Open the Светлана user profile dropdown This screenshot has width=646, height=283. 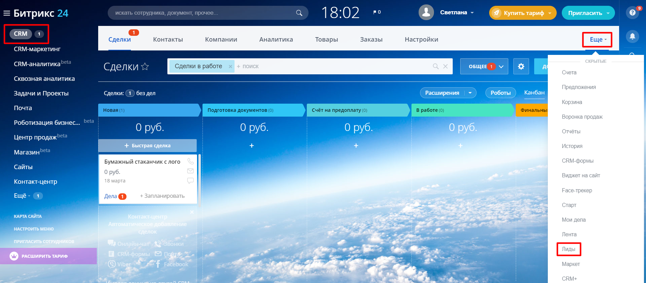[x=457, y=13]
